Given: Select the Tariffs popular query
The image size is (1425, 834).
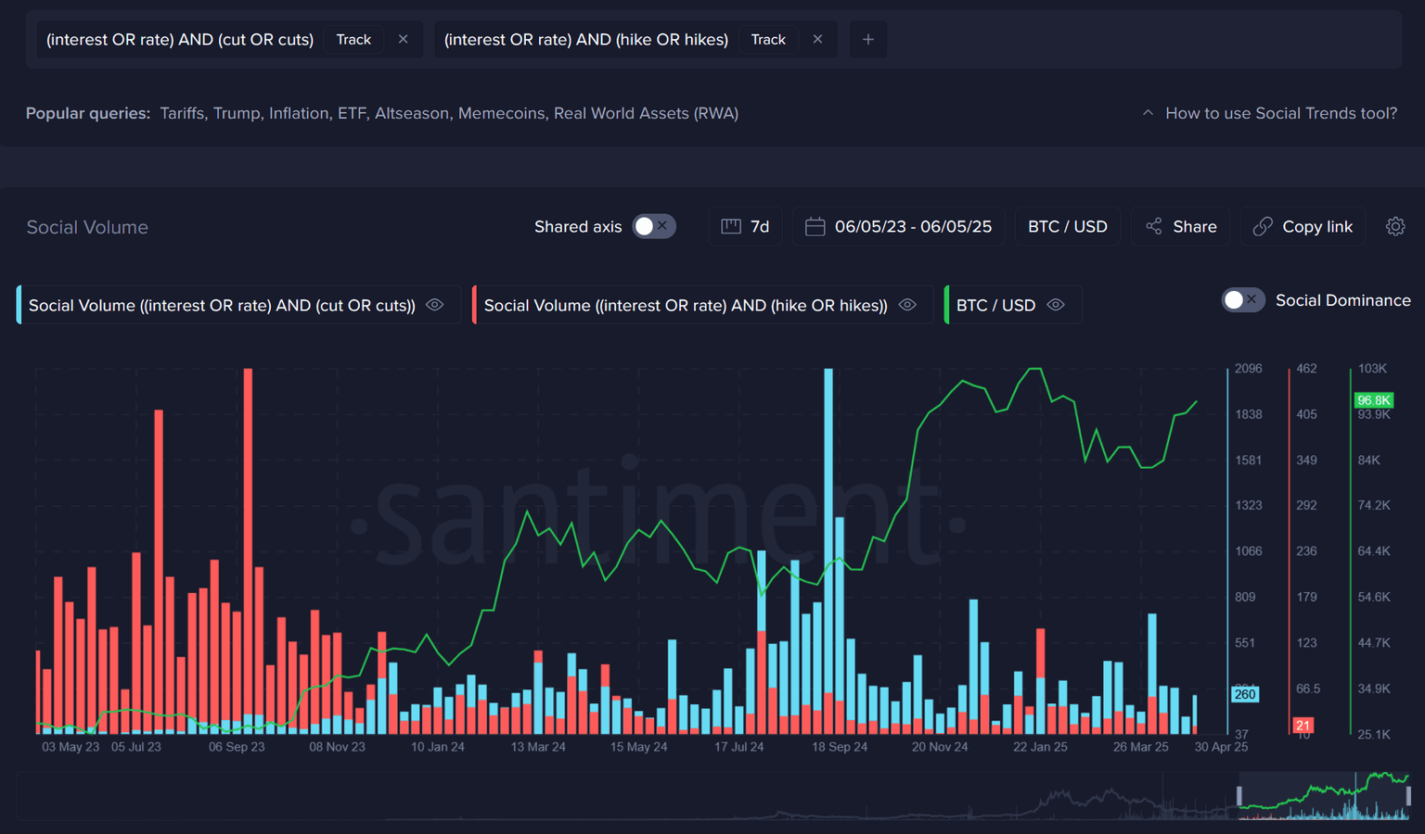Looking at the screenshot, I should 182,113.
